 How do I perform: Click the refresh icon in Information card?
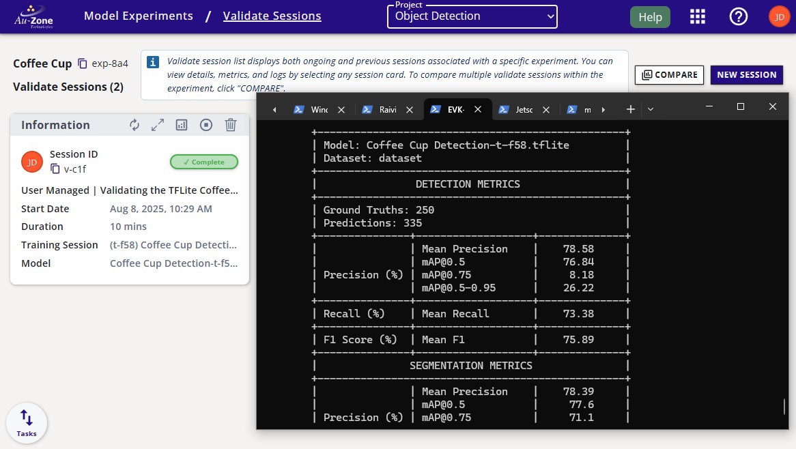134,125
